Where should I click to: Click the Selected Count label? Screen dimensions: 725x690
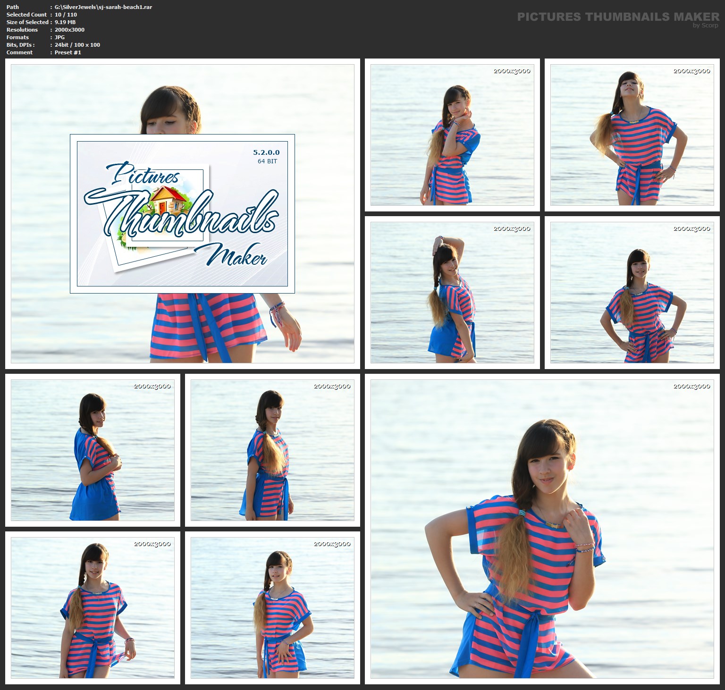point(26,15)
